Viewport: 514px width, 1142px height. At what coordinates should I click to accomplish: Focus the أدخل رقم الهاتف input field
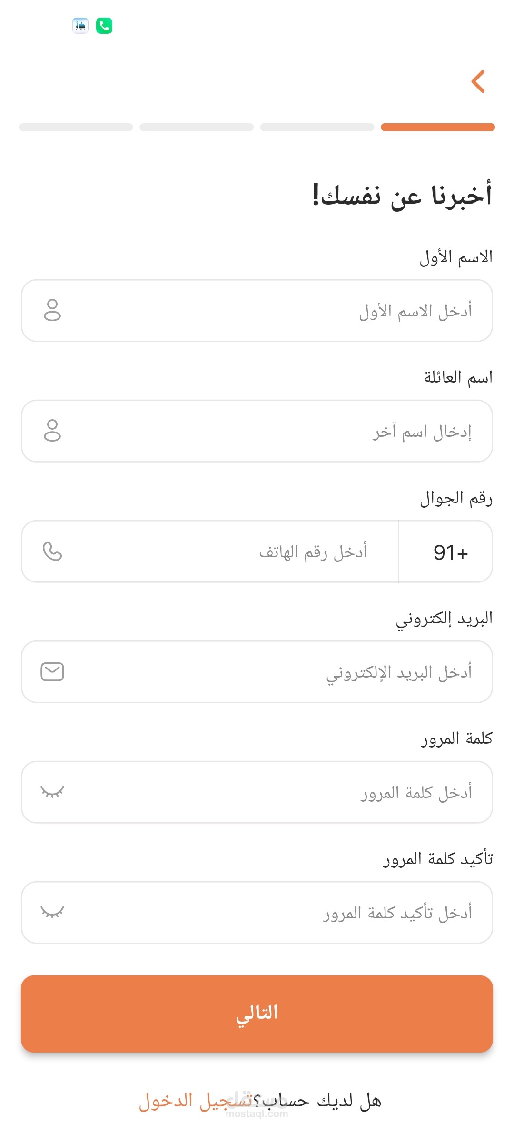[228, 552]
